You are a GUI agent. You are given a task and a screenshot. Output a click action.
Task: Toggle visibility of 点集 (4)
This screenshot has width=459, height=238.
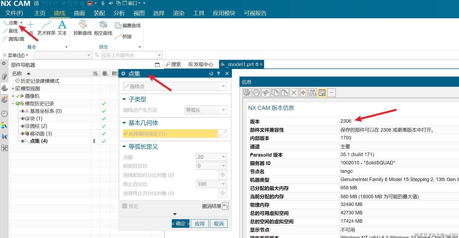pos(23,141)
